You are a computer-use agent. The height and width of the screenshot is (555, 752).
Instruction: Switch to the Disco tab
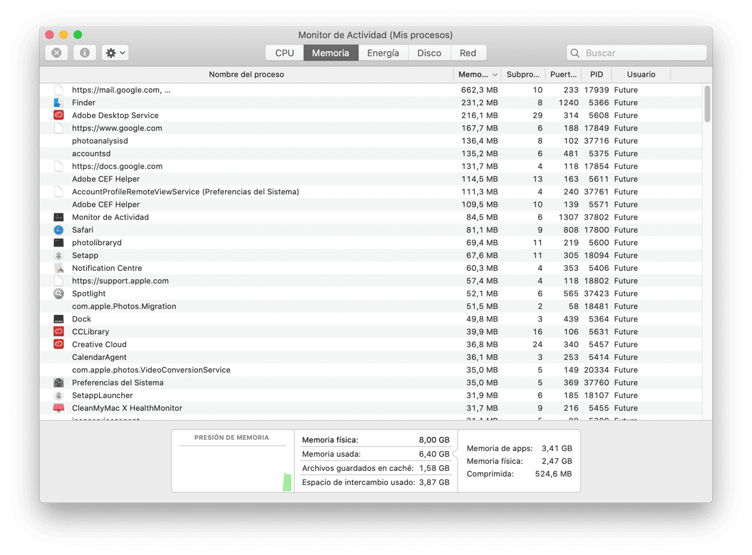pyautogui.click(x=429, y=53)
